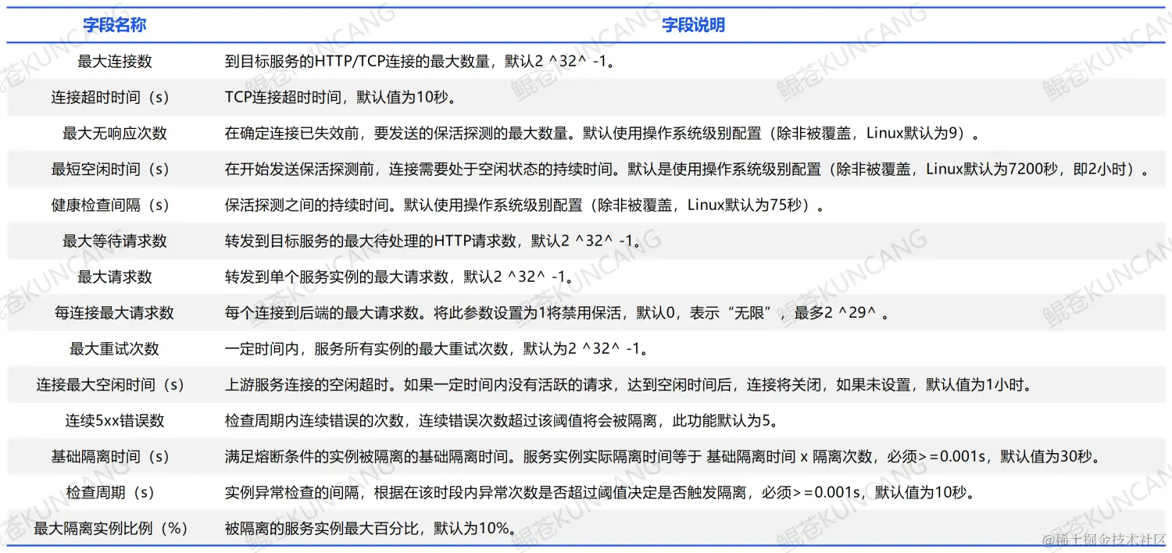Select the 每连接最大请求数 field name
Viewport: 1172px width, 553px height.
click(115, 312)
